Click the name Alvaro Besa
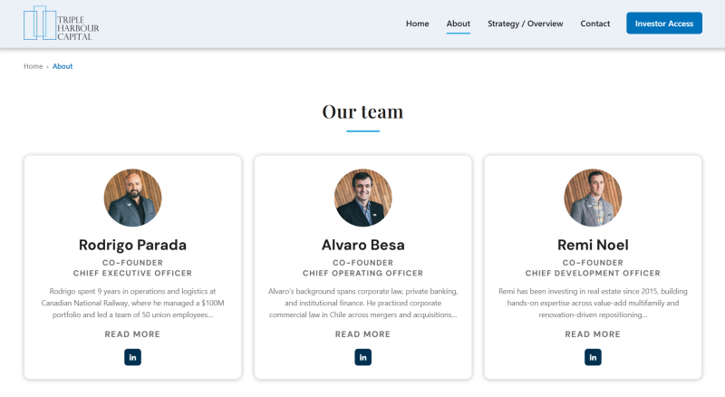 (x=362, y=245)
